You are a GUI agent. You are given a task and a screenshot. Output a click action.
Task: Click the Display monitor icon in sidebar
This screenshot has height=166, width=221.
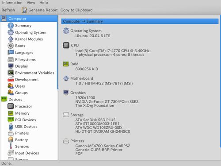11,66
